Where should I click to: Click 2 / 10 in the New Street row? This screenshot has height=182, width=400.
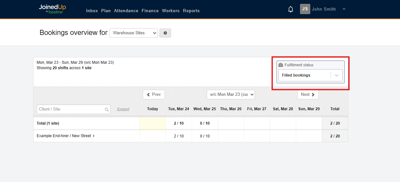[x=179, y=136]
